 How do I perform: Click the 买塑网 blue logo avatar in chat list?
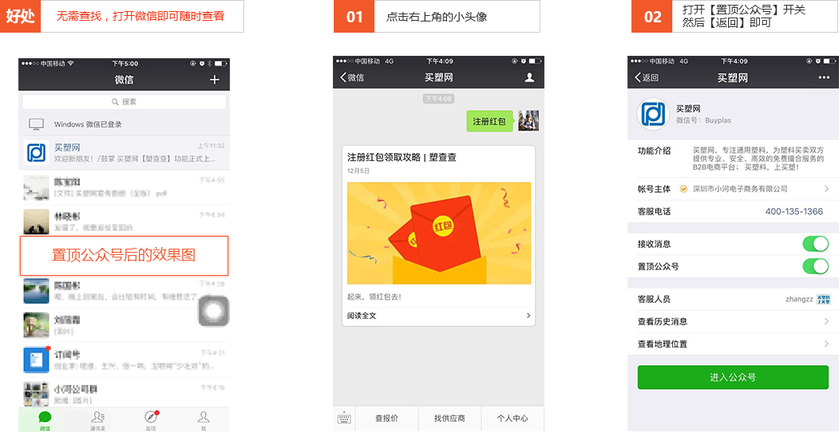37,153
